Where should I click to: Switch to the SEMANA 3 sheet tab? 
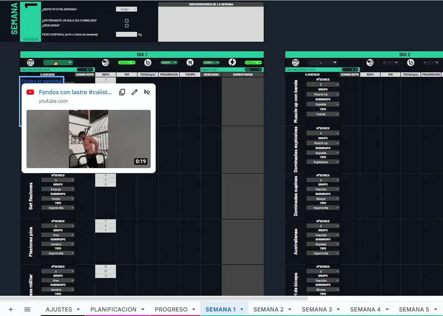(x=317, y=309)
